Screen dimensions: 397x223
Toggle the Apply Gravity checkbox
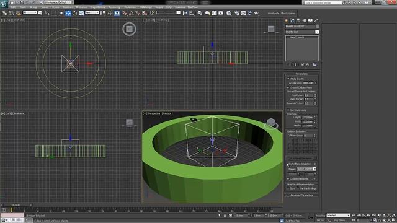click(x=288, y=79)
